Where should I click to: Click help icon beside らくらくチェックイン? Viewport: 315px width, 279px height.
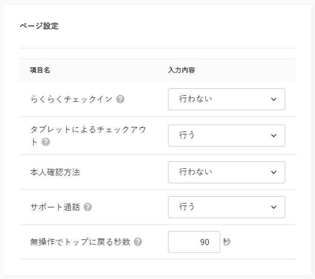tap(120, 99)
